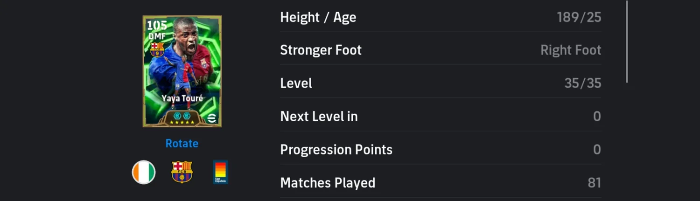Screen dimensions: 700x201
Task: Click the Rotate link under the card
Action: point(182,144)
